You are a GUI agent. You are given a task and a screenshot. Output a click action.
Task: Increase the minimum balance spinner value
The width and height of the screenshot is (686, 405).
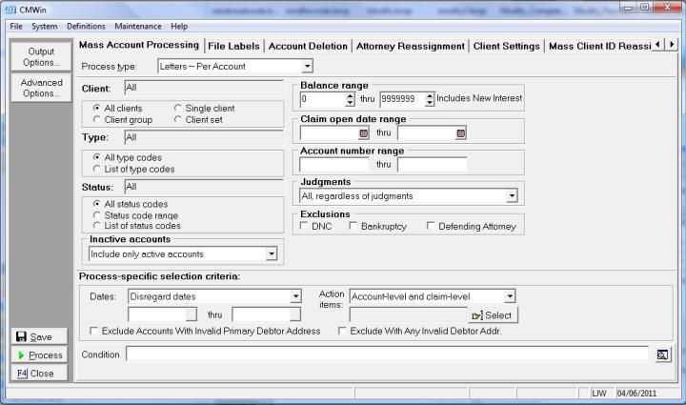coord(350,94)
